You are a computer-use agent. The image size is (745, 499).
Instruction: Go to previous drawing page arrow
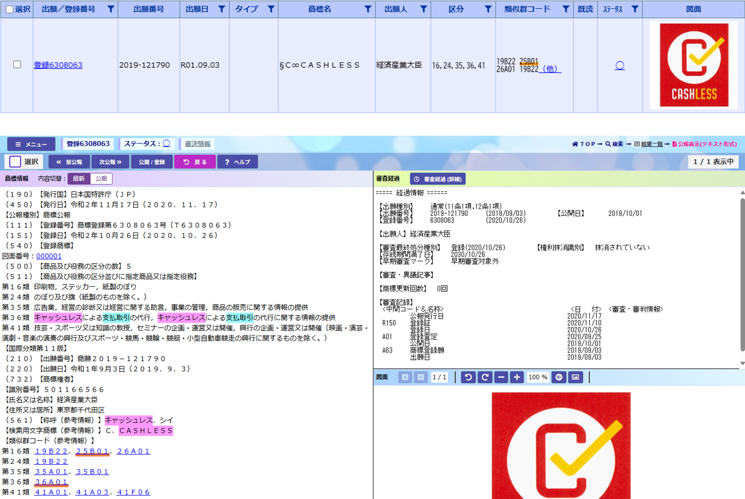pos(405,377)
